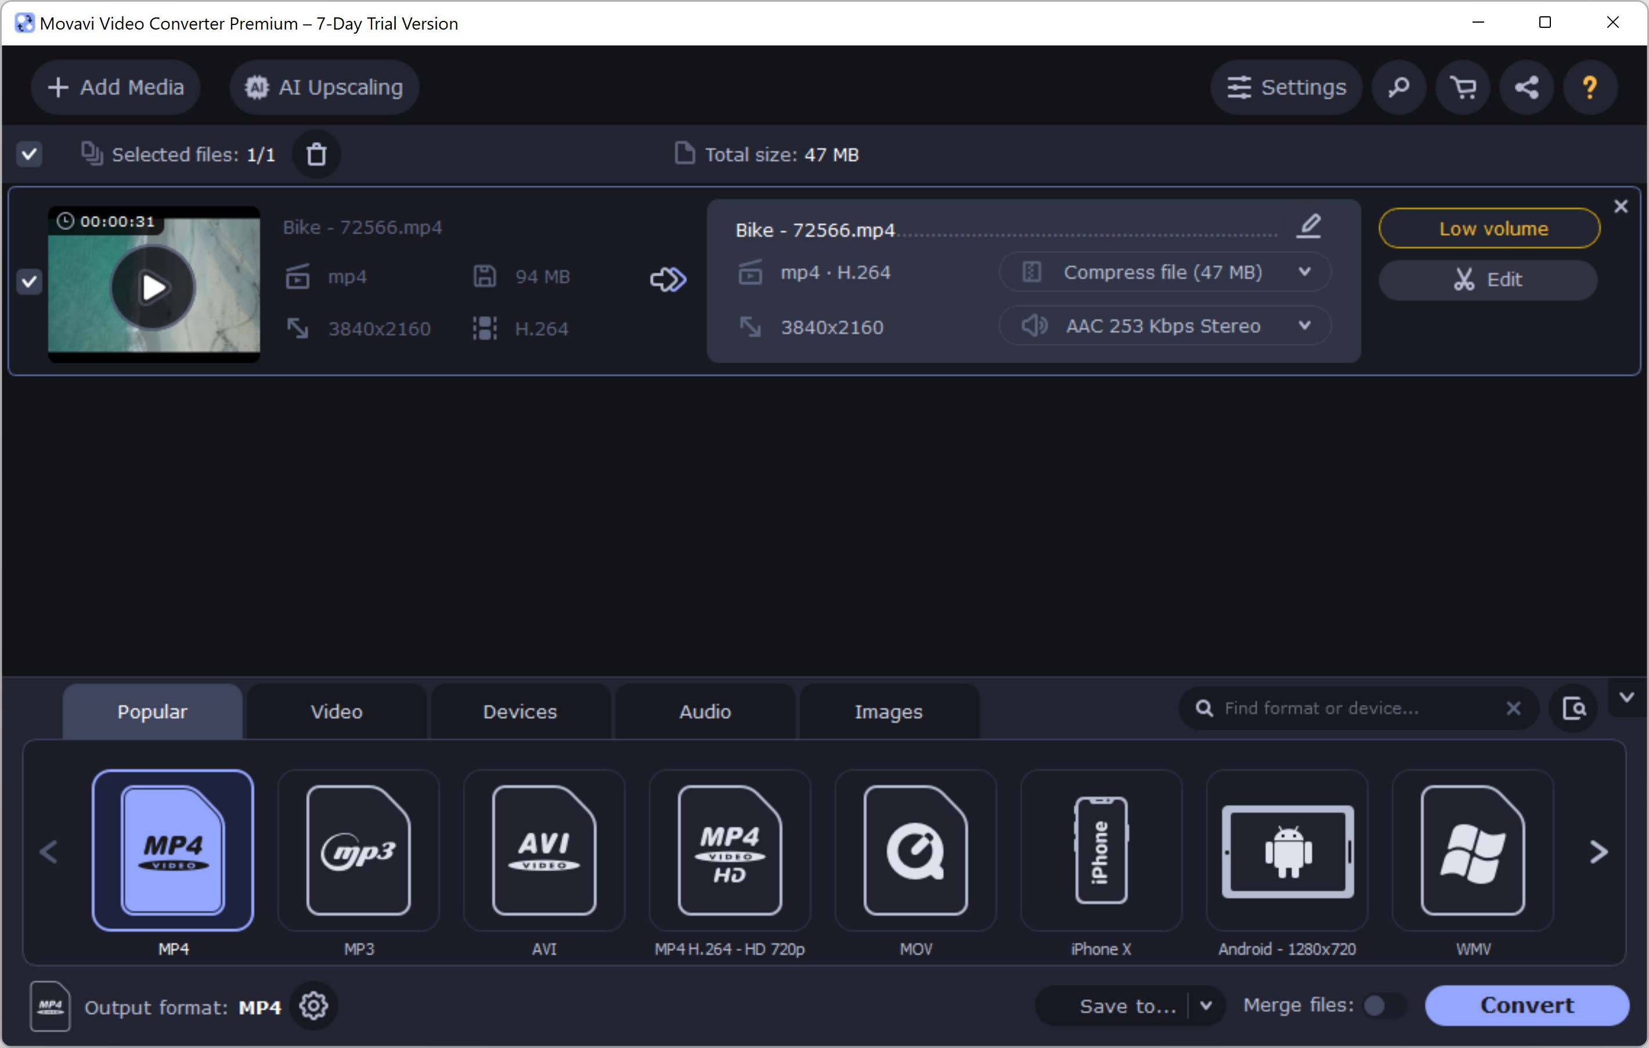The height and width of the screenshot is (1048, 1649).
Task: Switch to the Video tab
Action: coord(337,711)
